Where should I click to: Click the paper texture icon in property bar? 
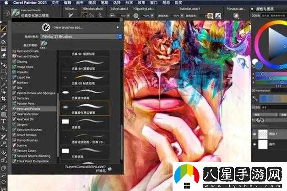click(x=210, y=16)
